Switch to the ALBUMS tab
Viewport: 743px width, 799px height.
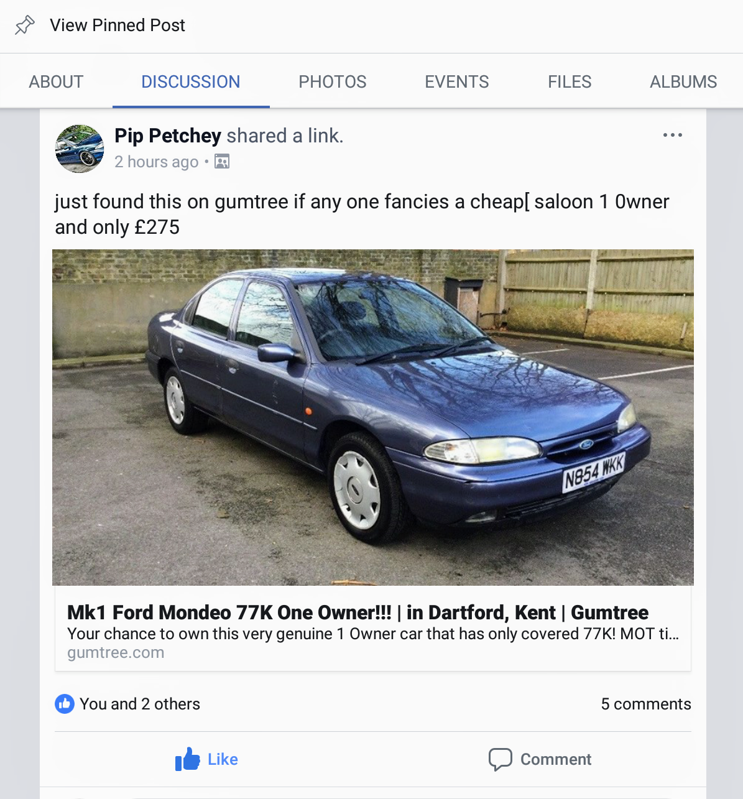pos(683,81)
